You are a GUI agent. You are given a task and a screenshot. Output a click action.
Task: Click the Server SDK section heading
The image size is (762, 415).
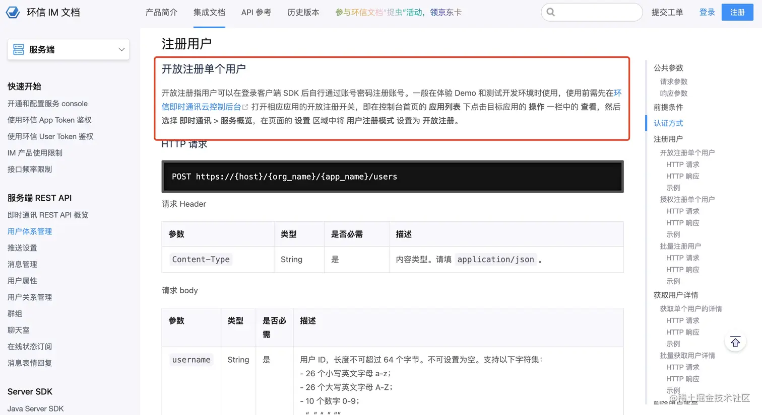pos(30,391)
